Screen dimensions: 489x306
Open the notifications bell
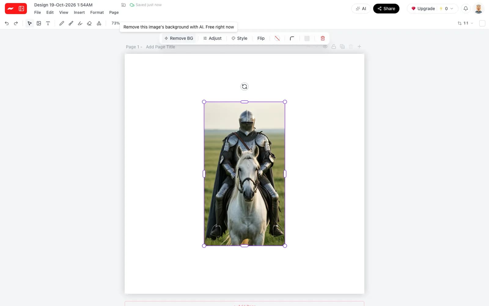point(466,9)
